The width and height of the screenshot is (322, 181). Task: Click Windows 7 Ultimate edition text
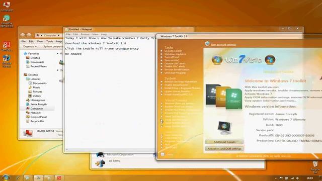pos(290,120)
